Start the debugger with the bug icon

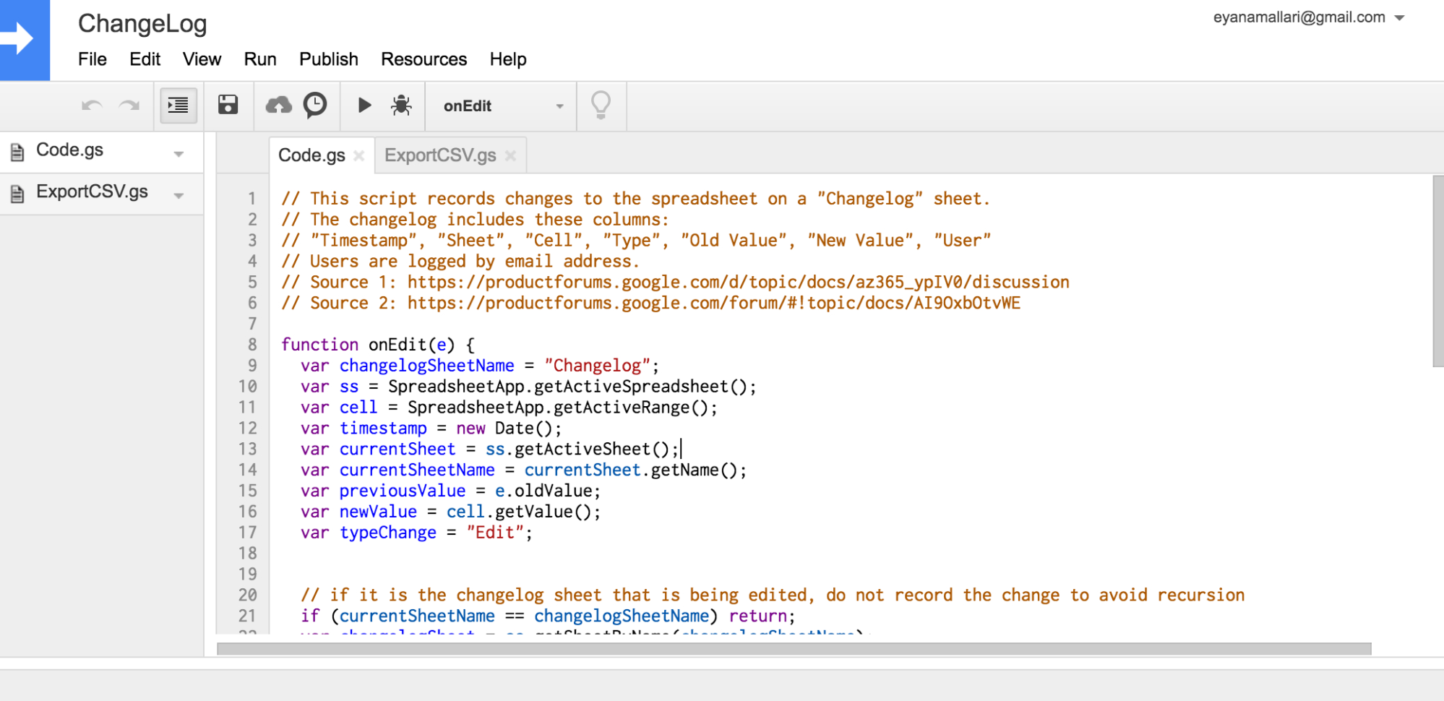402,106
